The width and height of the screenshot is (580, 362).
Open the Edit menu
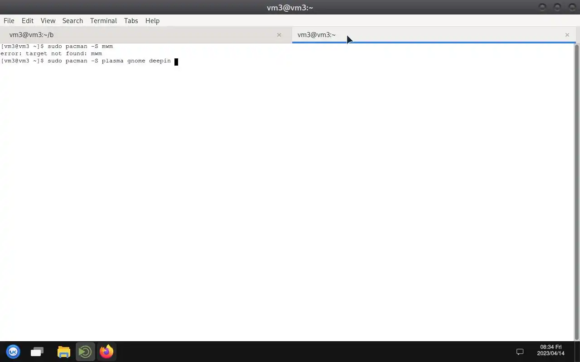(28, 21)
